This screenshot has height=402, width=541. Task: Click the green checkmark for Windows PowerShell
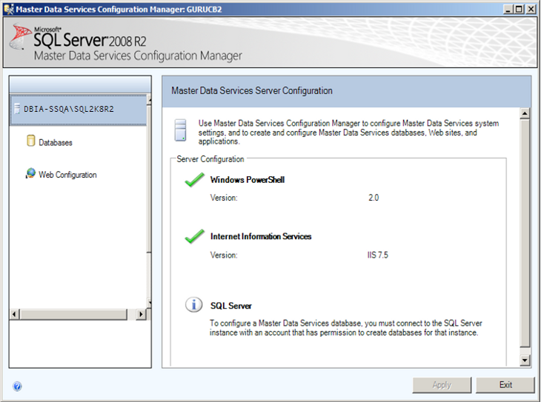pos(194,180)
